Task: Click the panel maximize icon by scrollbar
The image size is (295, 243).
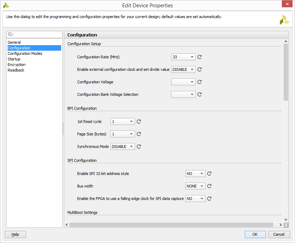Action: [x=286, y=225]
